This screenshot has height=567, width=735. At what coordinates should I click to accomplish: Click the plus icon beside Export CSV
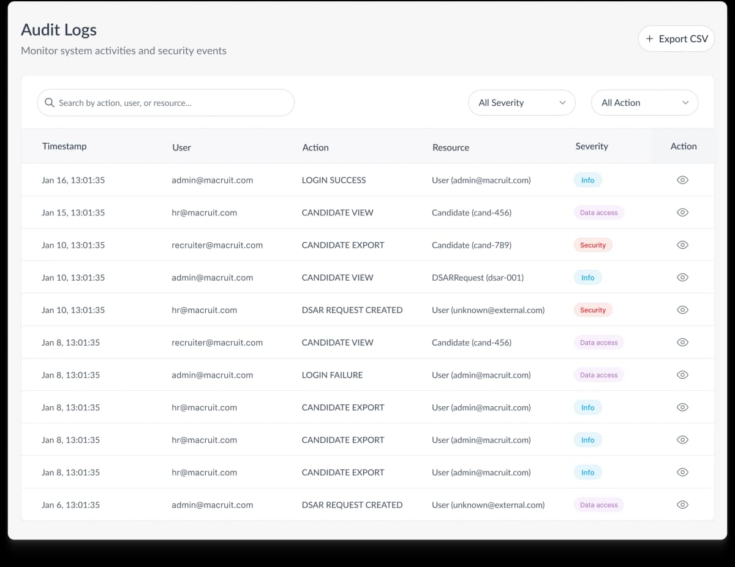pos(649,38)
